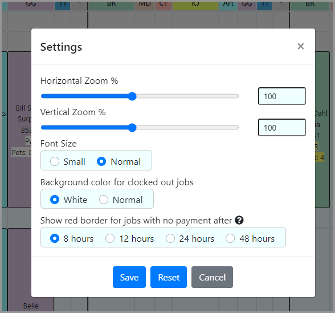Select 12 hours red border option
This screenshot has height=313, width=335.
point(110,238)
